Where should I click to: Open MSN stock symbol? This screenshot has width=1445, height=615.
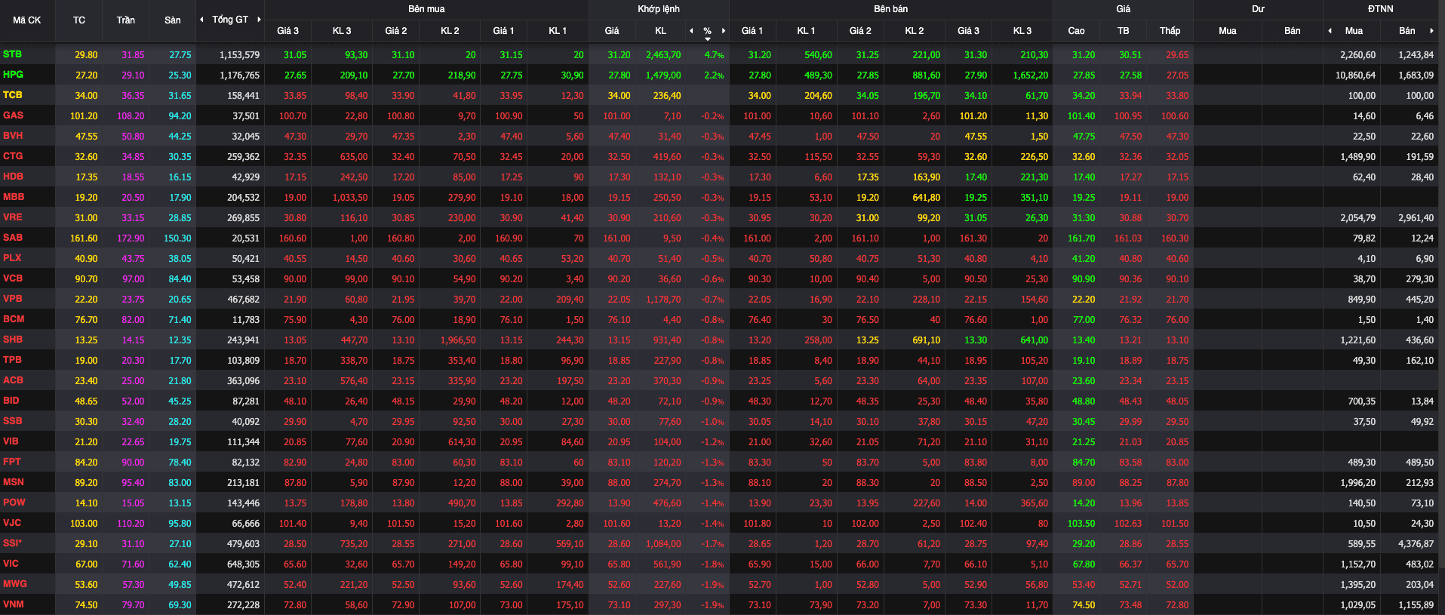click(14, 482)
